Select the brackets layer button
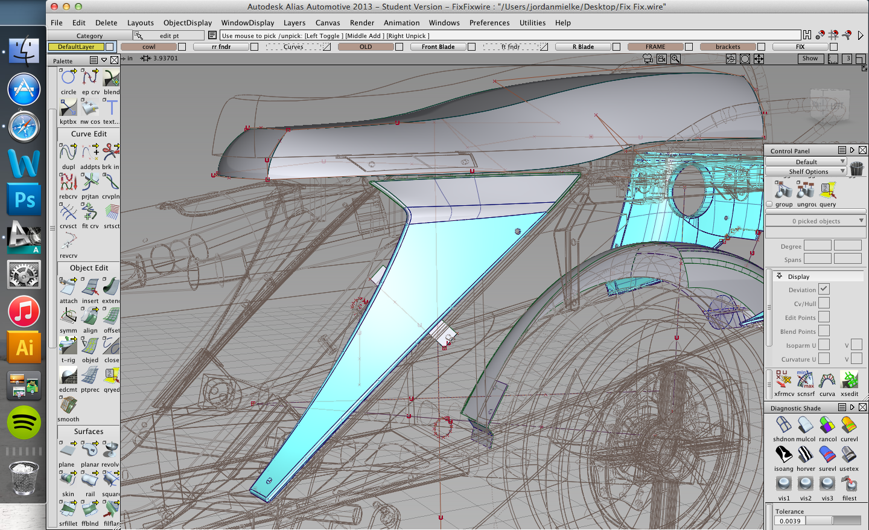Image resolution: width=869 pixels, height=530 pixels. (x=728, y=46)
